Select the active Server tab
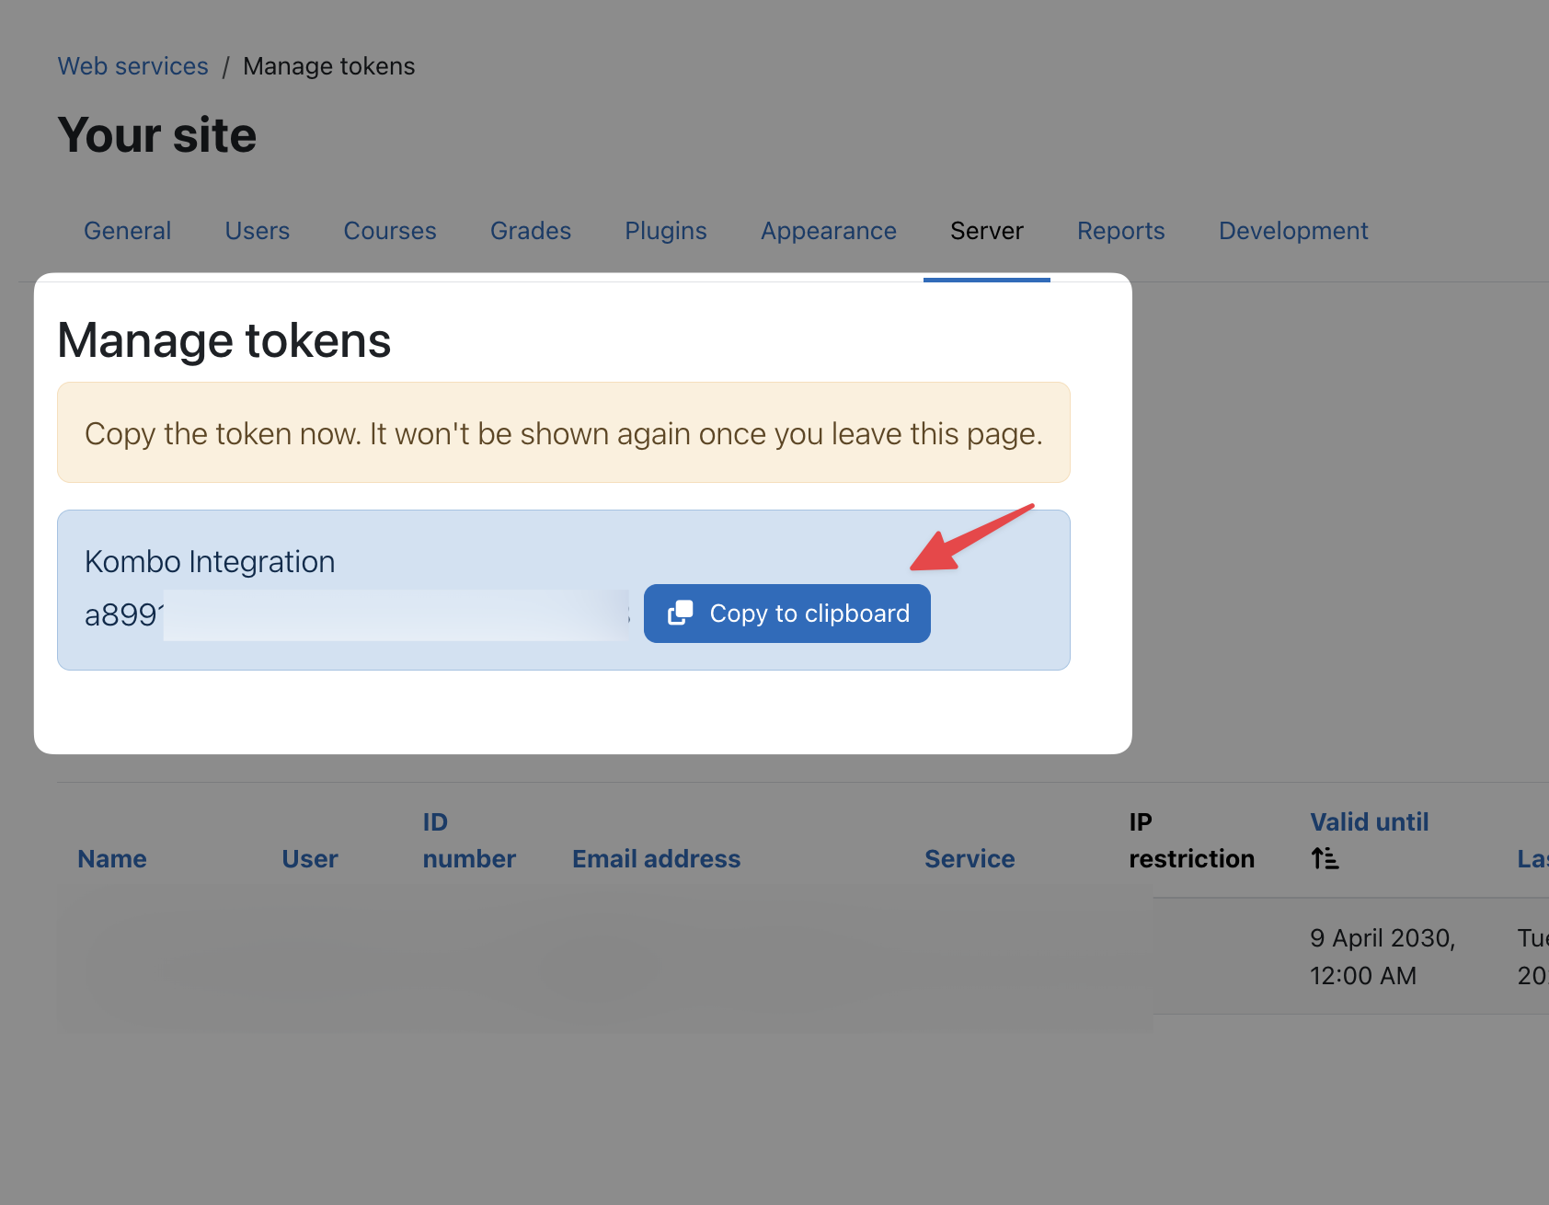This screenshot has height=1205, width=1549. point(986,231)
